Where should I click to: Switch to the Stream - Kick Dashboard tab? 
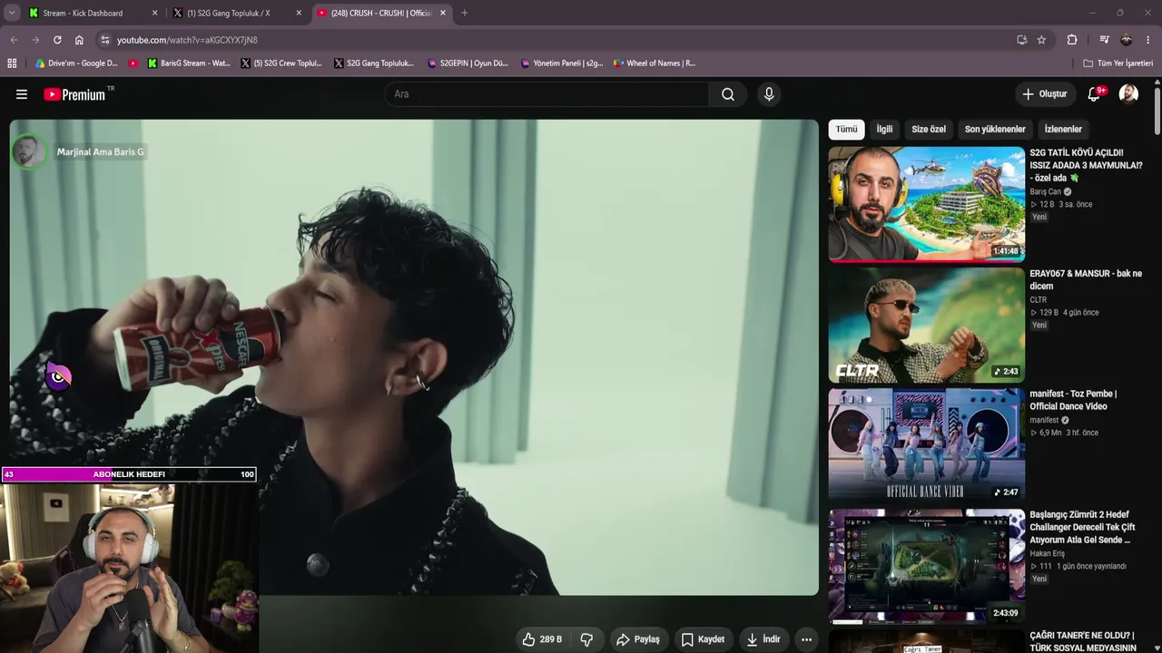point(93,13)
